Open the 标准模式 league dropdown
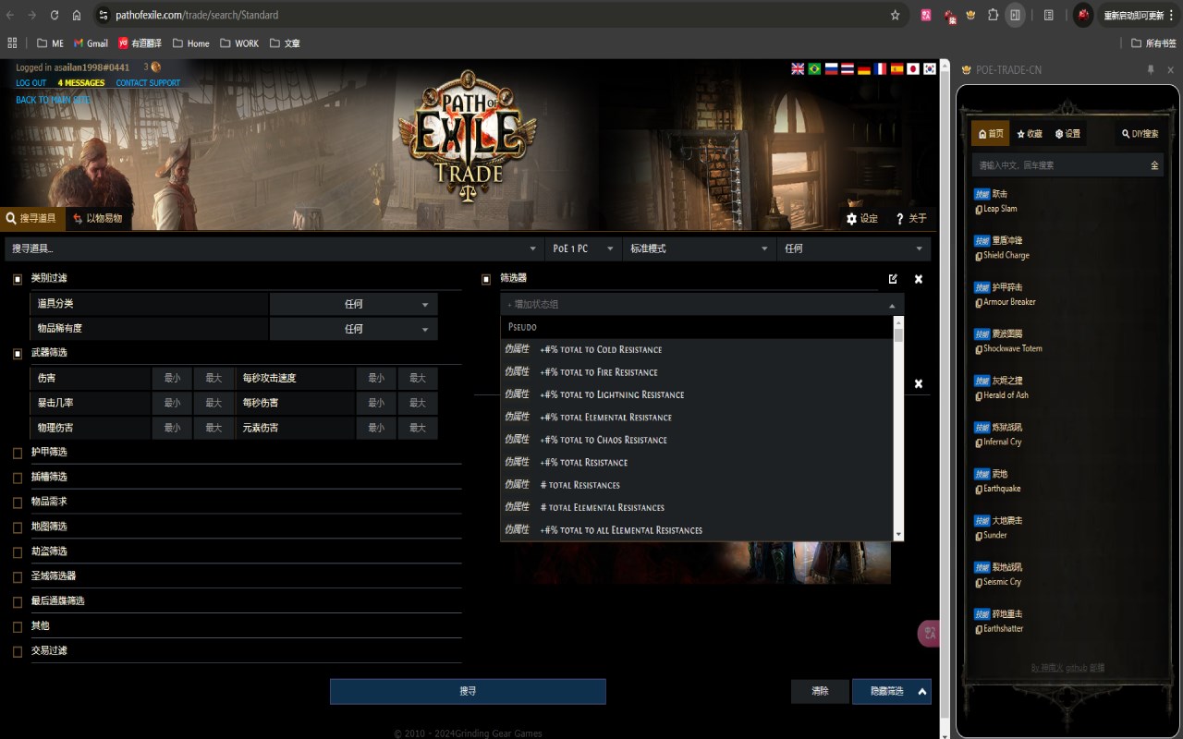 tap(700, 248)
